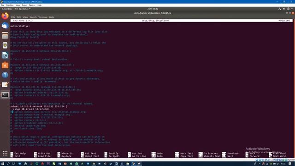
Task: Click the 'authoritative;' line
Action: [x=20, y=26]
